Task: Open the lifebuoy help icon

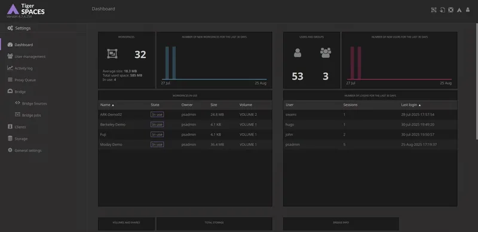Action: coord(451,10)
